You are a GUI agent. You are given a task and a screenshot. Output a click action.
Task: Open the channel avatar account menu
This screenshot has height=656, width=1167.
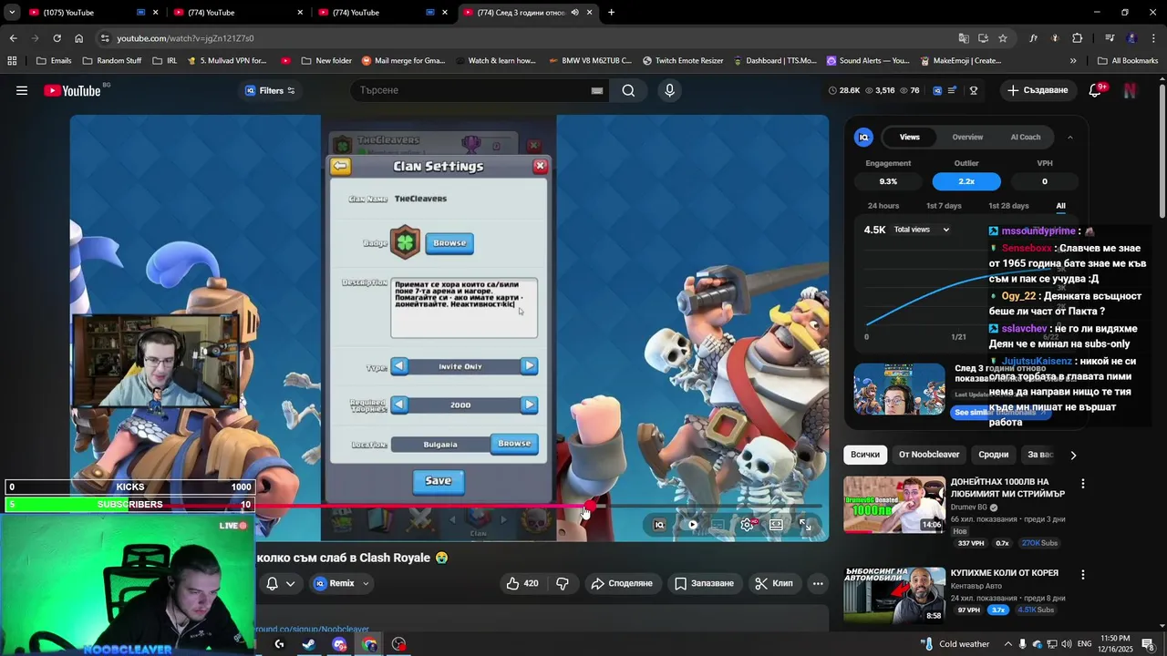coord(1131,90)
